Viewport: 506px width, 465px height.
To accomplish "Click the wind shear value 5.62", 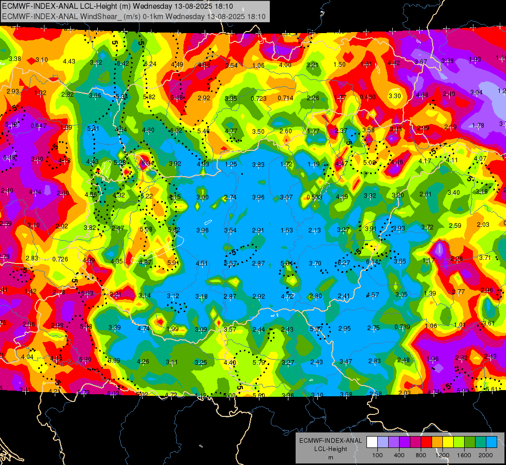I will pos(174,230).
